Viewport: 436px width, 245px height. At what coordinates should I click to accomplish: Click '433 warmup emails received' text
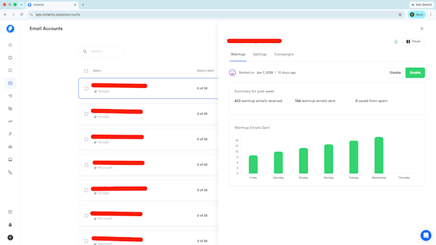[x=258, y=101]
